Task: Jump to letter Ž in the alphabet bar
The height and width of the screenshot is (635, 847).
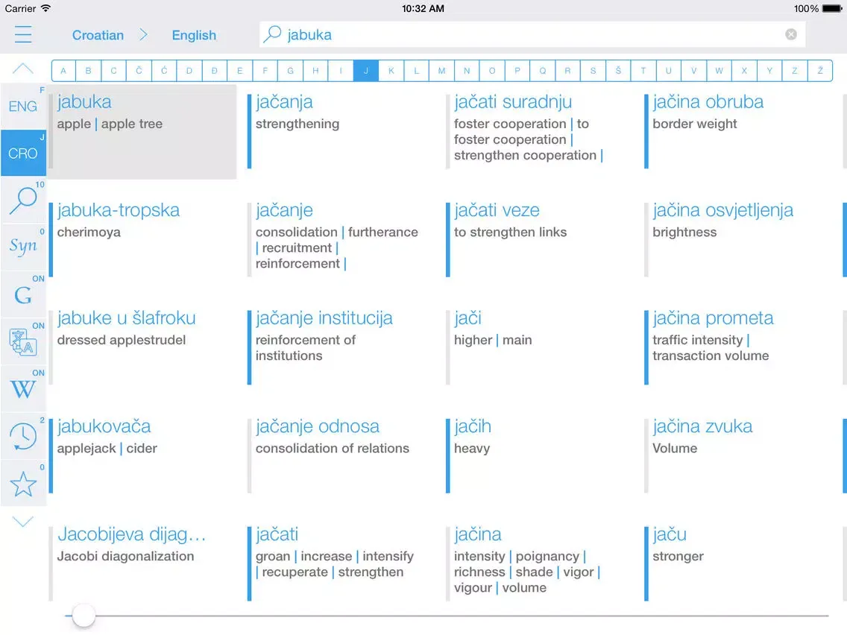Action: pos(820,71)
